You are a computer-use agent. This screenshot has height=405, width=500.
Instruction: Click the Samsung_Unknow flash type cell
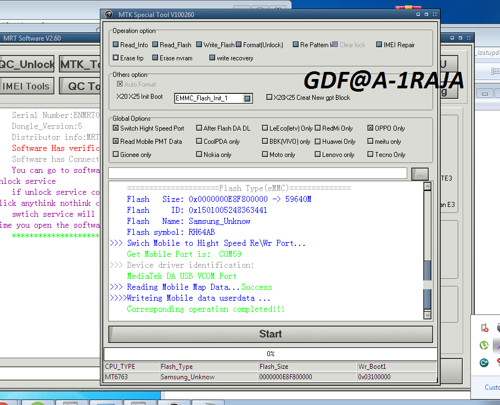pyautogui.click(x=209, y=377)
